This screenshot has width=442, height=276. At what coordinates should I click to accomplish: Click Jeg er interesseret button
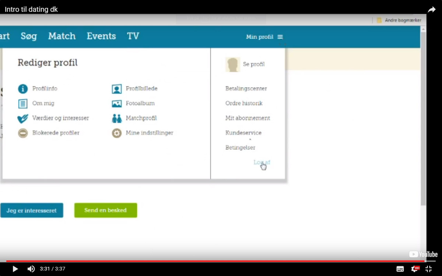click(32, 210)
